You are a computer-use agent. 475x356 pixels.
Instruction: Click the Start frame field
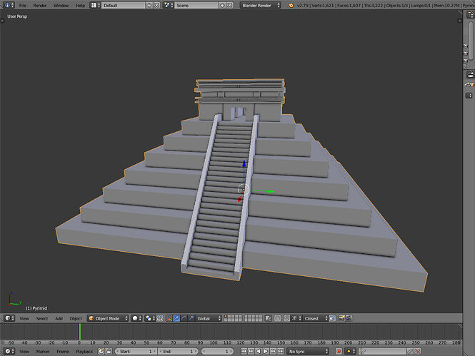pos(136,351)
